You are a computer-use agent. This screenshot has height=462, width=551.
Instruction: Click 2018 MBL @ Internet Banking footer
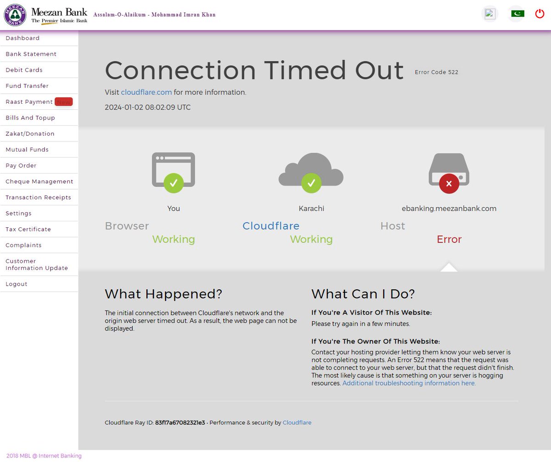coord(44,456)
